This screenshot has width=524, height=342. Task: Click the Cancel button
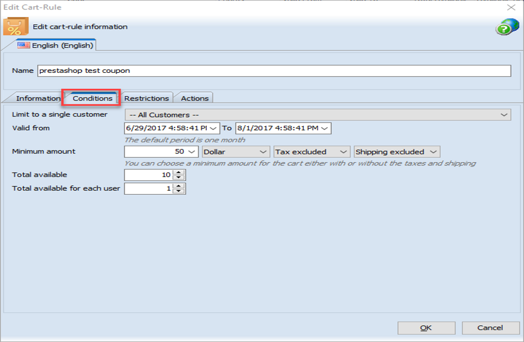[490, 328]
